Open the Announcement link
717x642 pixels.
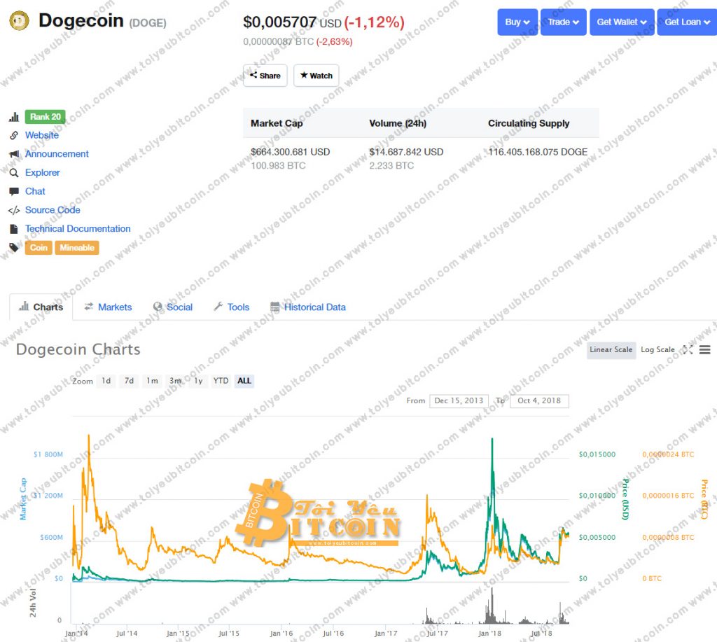(57, 154)
